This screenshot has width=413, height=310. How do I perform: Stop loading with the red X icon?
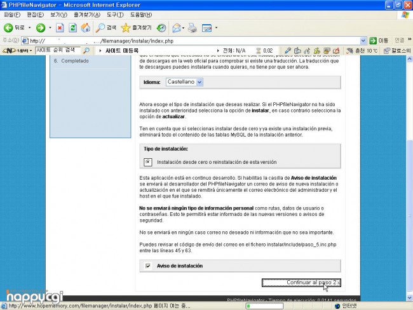pos(60,28)
